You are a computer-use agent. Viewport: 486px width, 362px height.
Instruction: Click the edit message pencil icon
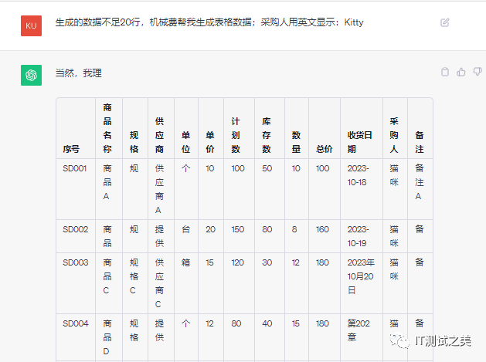tap(445, 23)
